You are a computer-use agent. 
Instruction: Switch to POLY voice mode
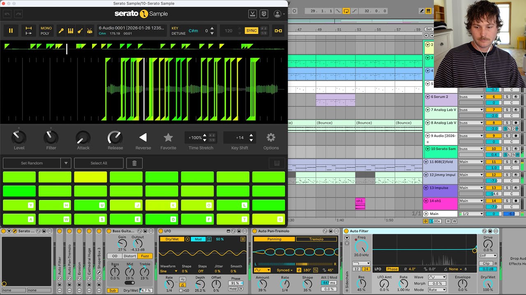(45, 34)
